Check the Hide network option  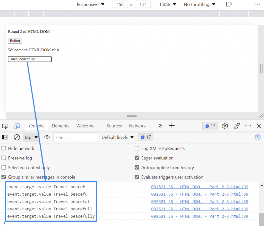coord(4,148)
